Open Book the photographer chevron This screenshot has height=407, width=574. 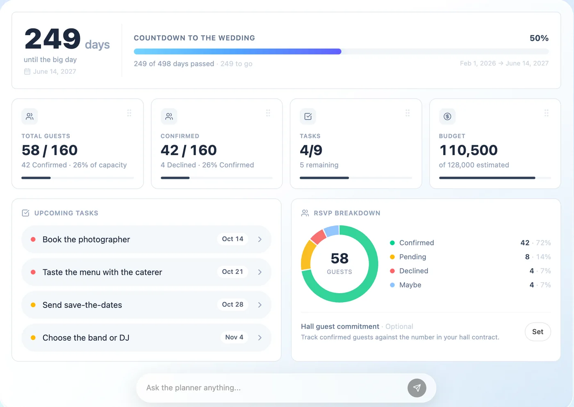point(260,239)
